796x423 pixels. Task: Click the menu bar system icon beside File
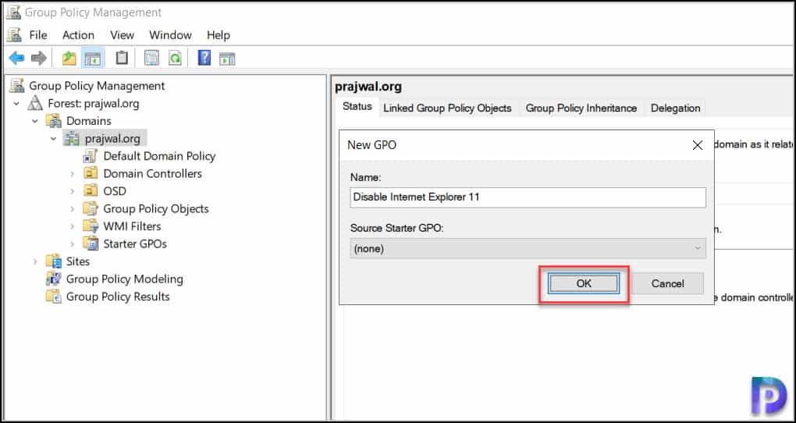pyautogui.click(x=14, y=35)
